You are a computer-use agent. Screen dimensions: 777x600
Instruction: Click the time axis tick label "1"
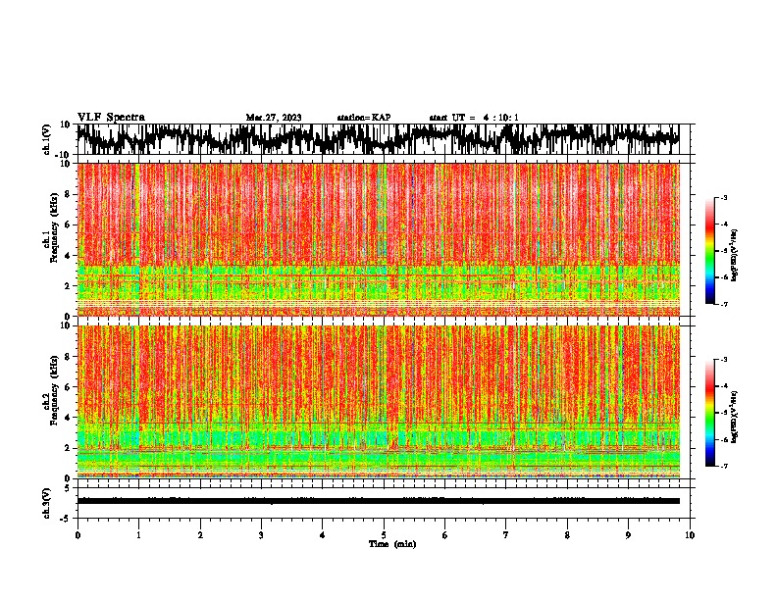138,535
